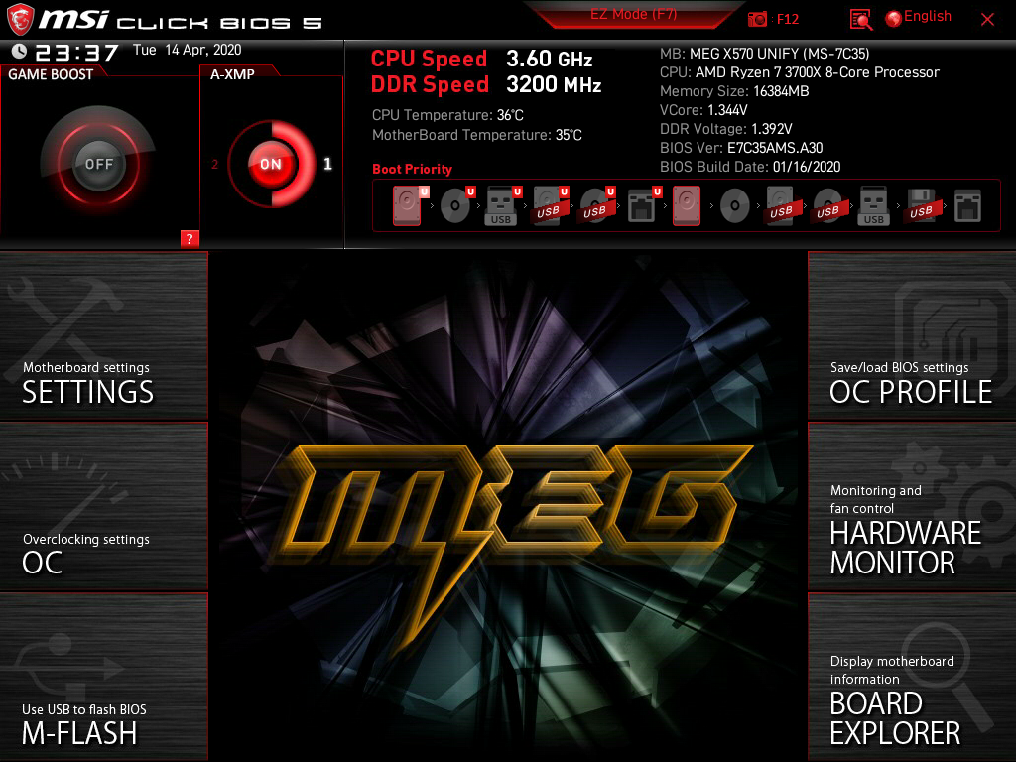Select the floppy USB boot device icon

tap(921, 206)
